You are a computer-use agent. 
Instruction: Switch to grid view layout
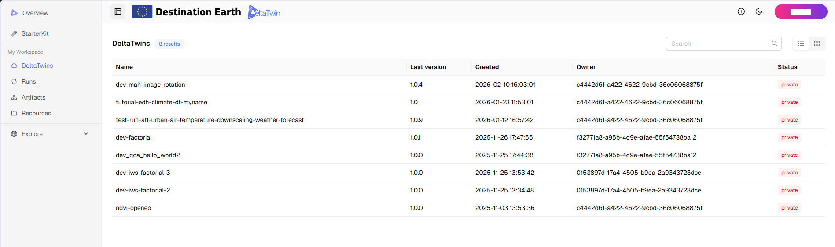[x=817, y=44]
